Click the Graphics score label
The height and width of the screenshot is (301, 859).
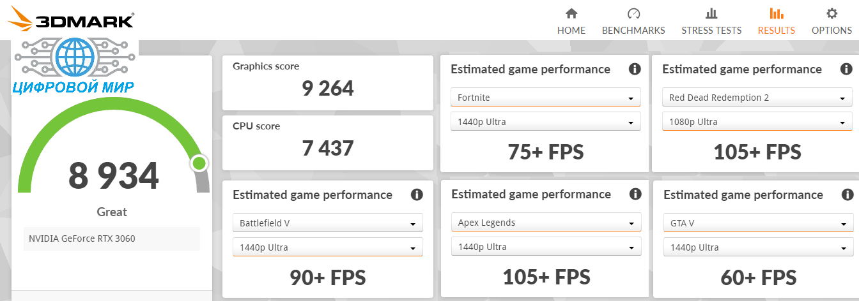[x=266, y=66]
